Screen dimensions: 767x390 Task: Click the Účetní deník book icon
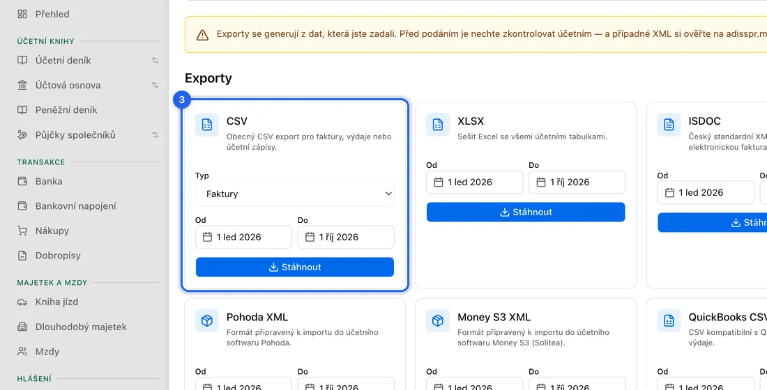coord(22,61)
